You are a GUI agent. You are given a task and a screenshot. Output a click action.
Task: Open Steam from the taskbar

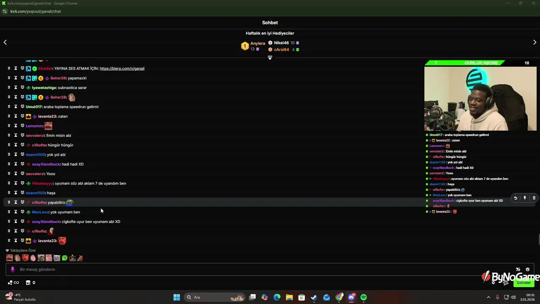click(314, 297)
